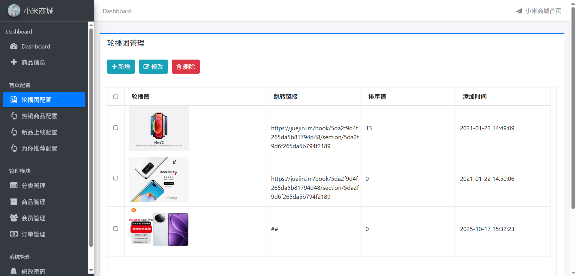This screenshot has width=576, height=276.
Task: Open 新品上线配置 in the sidebar
Action: click(x=44, y=132)
